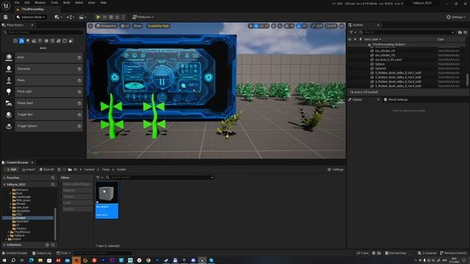The width and height of the screenshot is (470, 264).
Task: Open the Lit view mode dropdown
Action: click(125, 26)
